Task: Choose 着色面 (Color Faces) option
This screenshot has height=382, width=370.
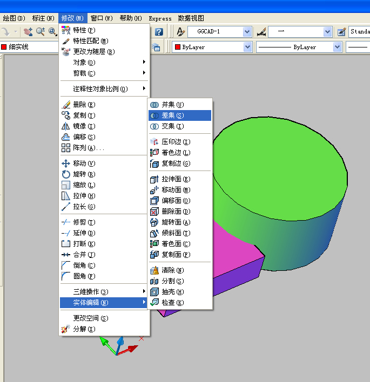Action: [x=180, y=244]
